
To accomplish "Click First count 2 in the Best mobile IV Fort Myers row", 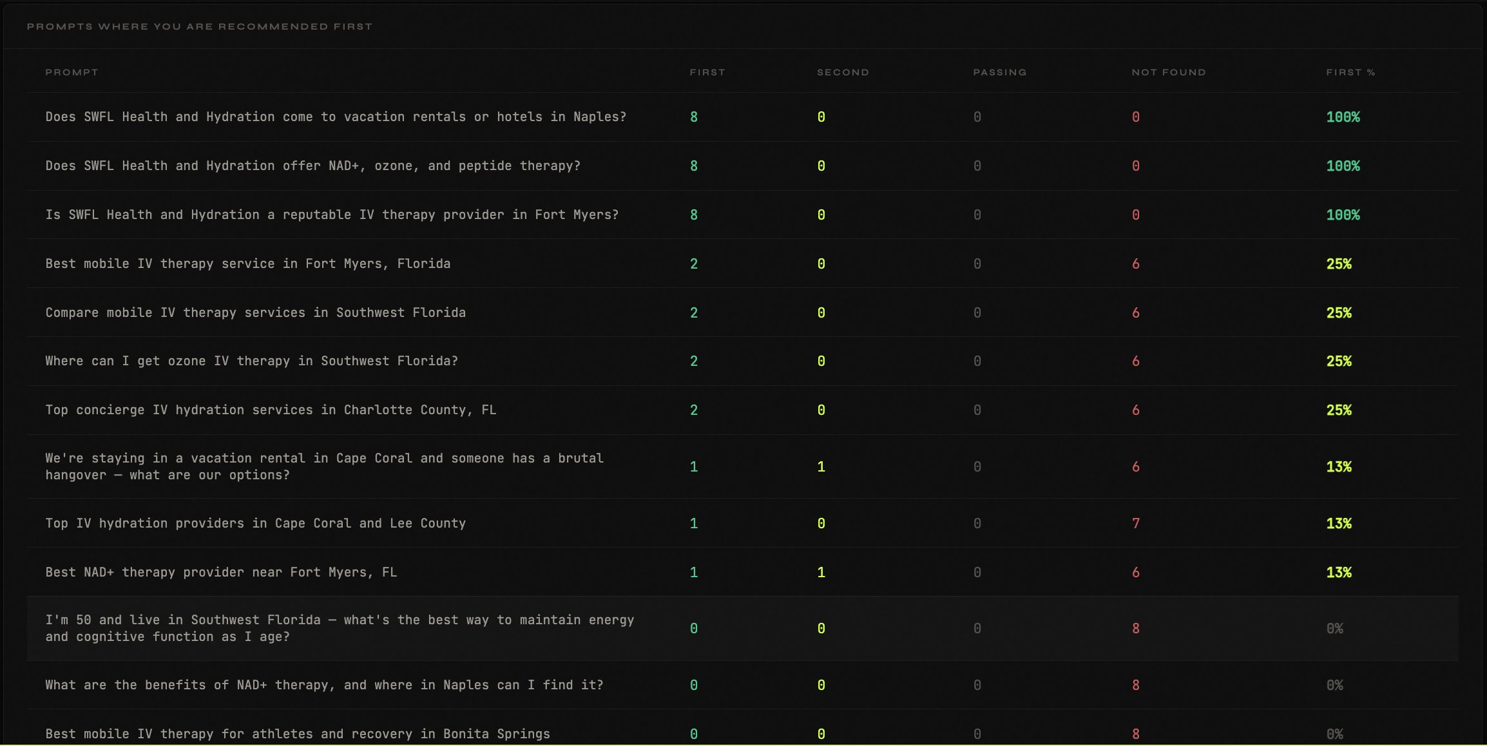I will (694, 263).
